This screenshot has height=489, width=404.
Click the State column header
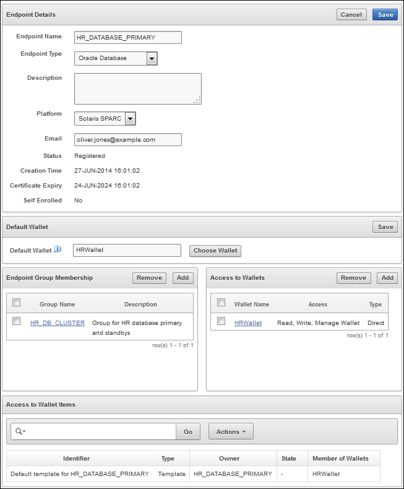coord(289,459)
